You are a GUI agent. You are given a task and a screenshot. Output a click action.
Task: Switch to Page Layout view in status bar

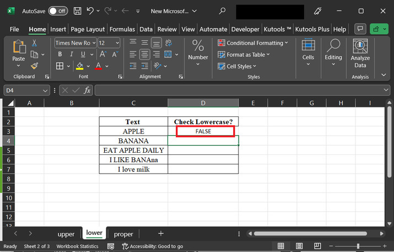tap(299, 246)
